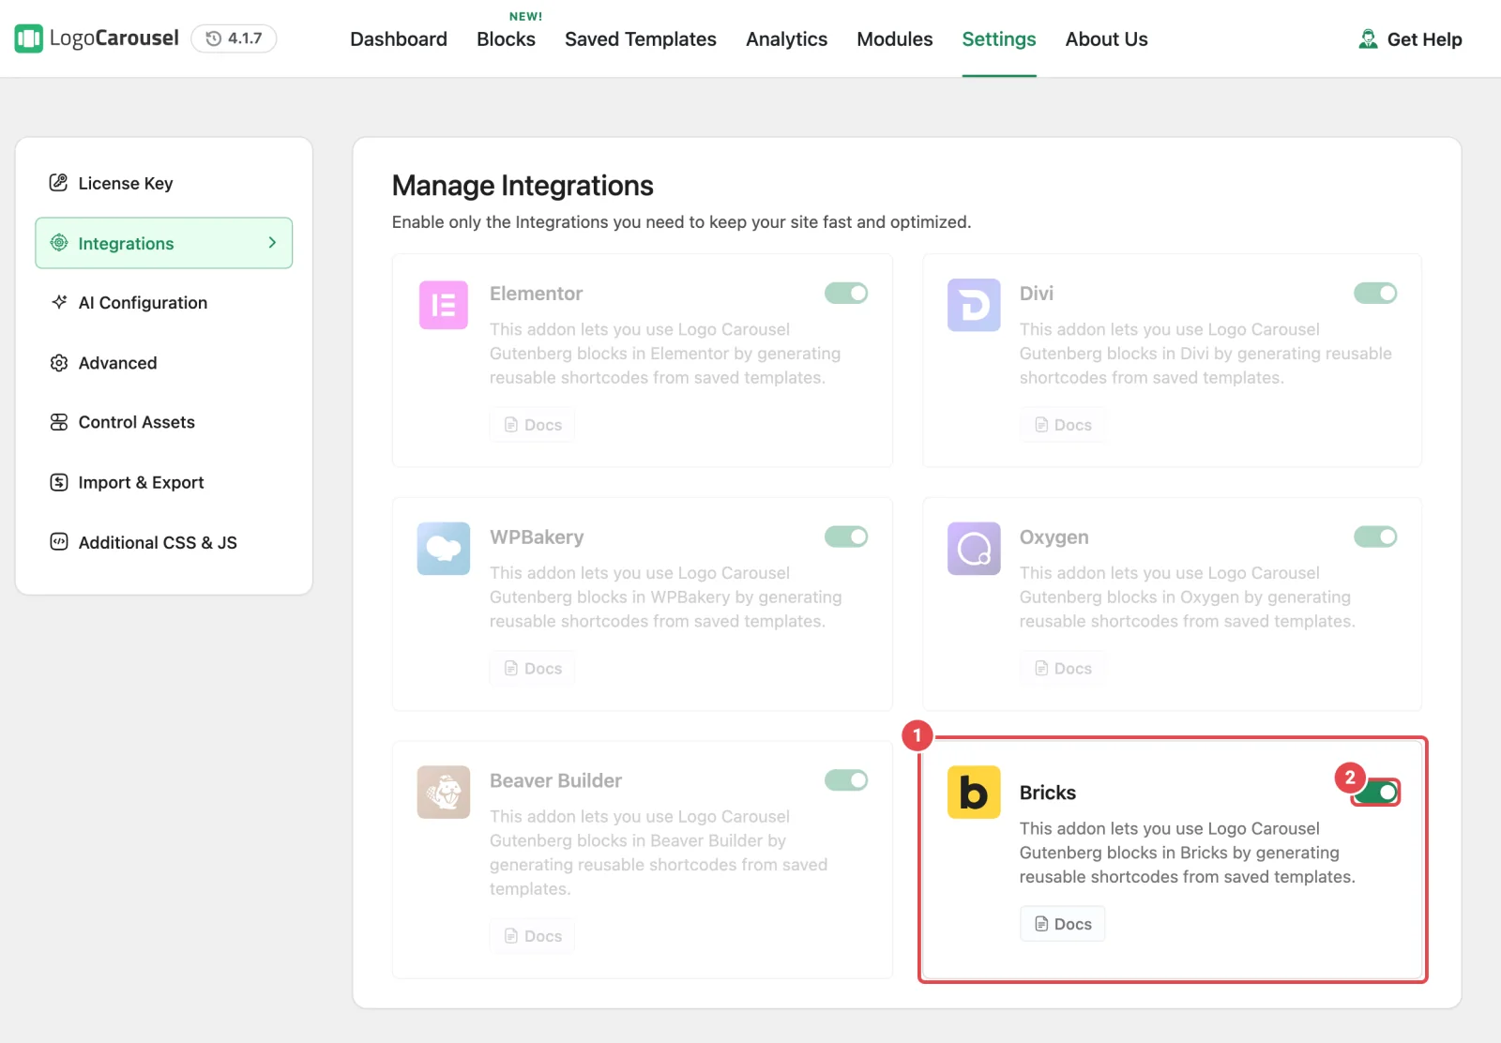Click the Elementor logo icon
Image resolution: width=1501 pixels, height=1043 pixels.
[444, 305]
